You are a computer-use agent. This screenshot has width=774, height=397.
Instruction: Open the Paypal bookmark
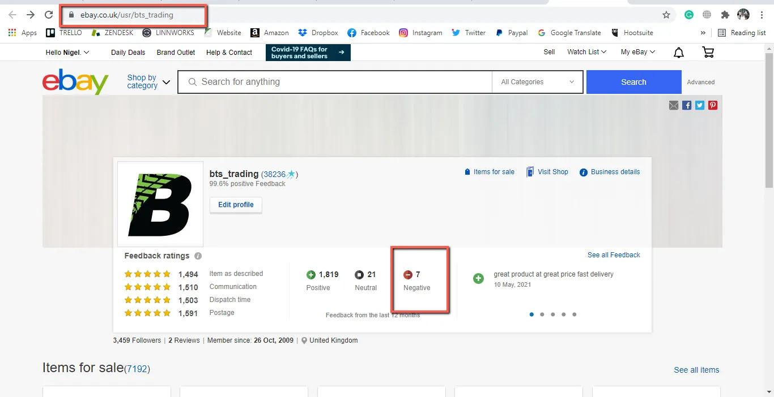point(512,33)
